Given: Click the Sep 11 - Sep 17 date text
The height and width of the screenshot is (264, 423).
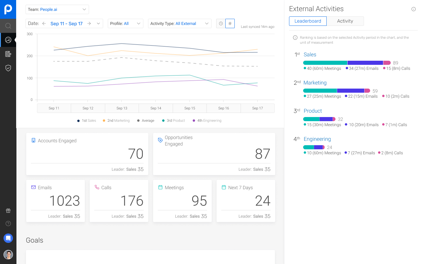Looking at the screenshot, I should pyautogui.click(x=66, y=23).
